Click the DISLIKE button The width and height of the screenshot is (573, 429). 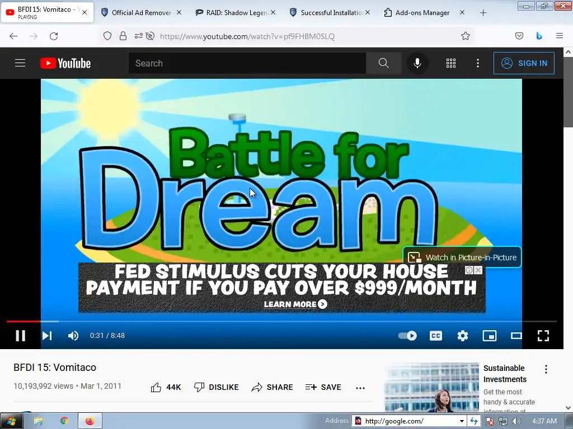coord(217,387)
